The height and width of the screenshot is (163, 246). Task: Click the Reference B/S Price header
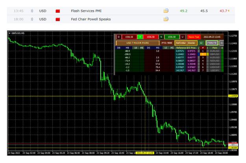(x=186, y=48)
